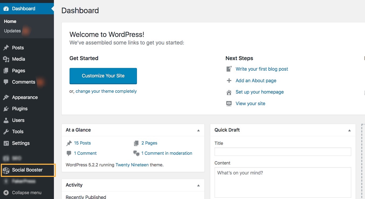
Task: Click the Plugins plug icon
Action: click(x=6, y=109)
